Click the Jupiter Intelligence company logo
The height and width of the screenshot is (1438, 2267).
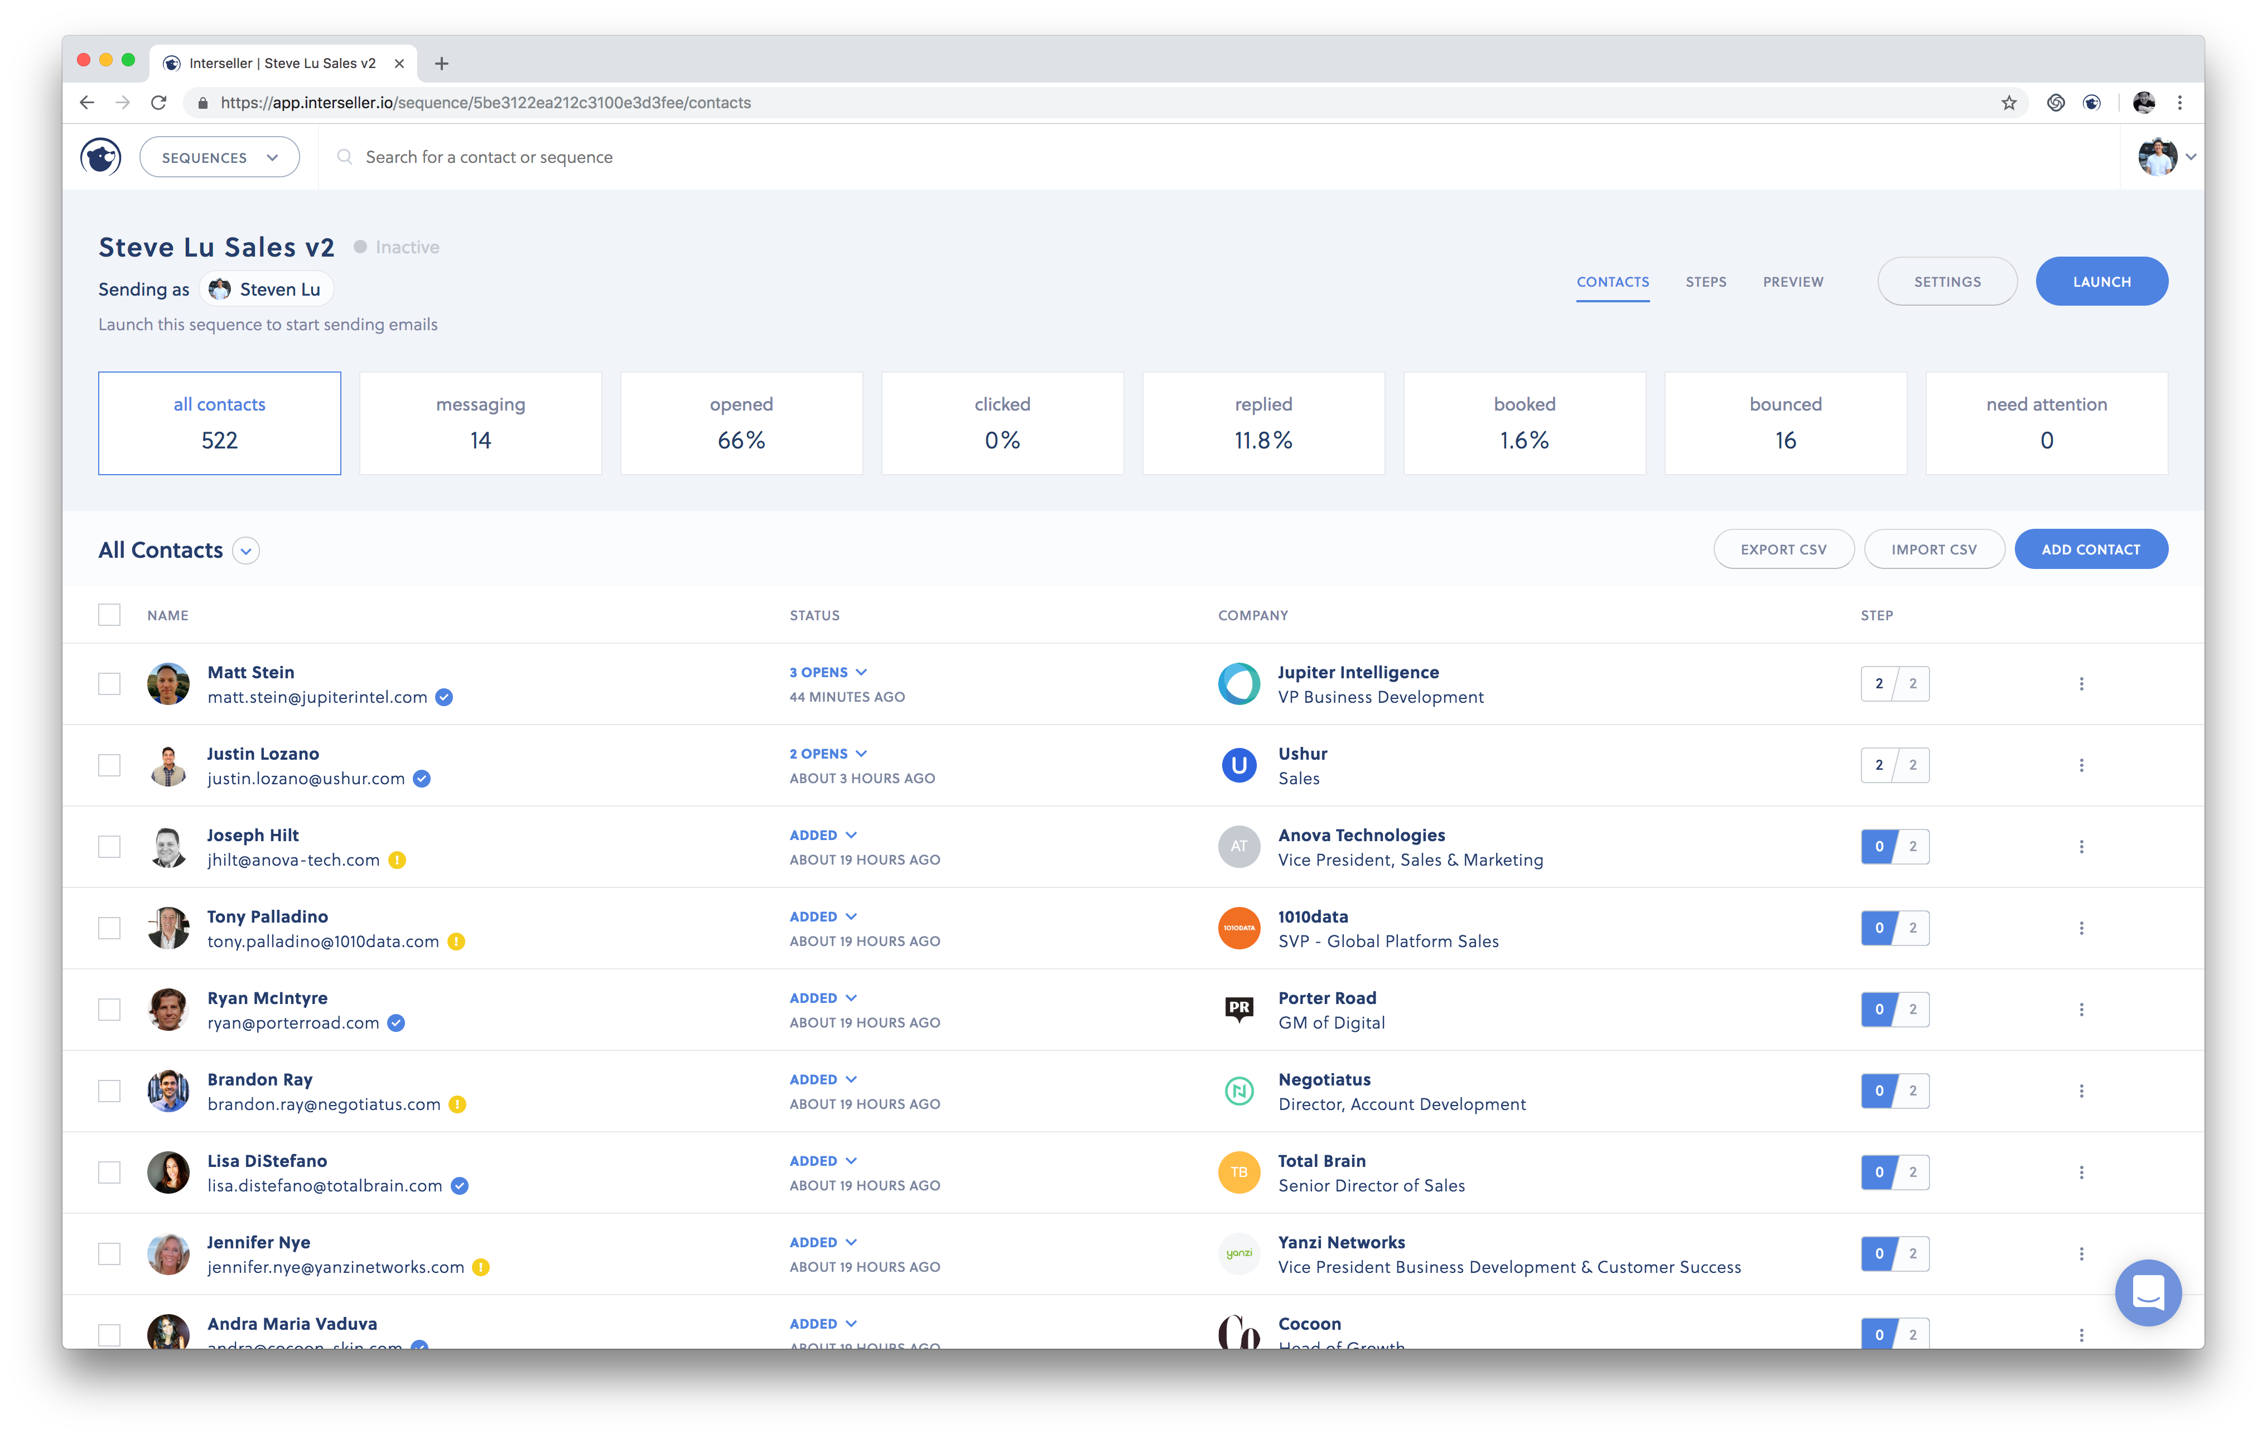[1239, 684]
